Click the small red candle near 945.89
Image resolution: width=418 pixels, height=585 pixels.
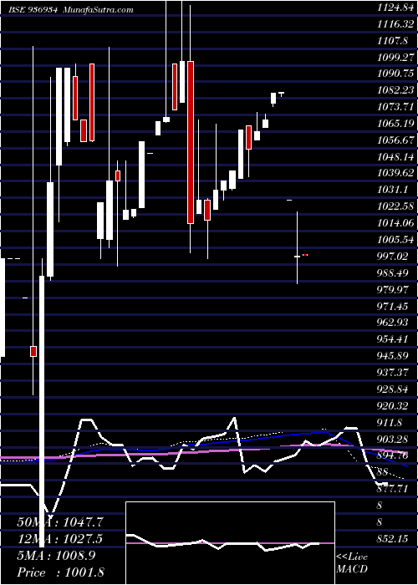[33, 351]
